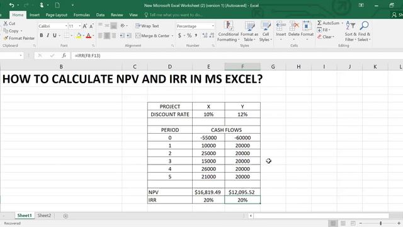Viewport: 403px width, 227px height.
Task: Click the Undo arrow icon
Action: 11,5
